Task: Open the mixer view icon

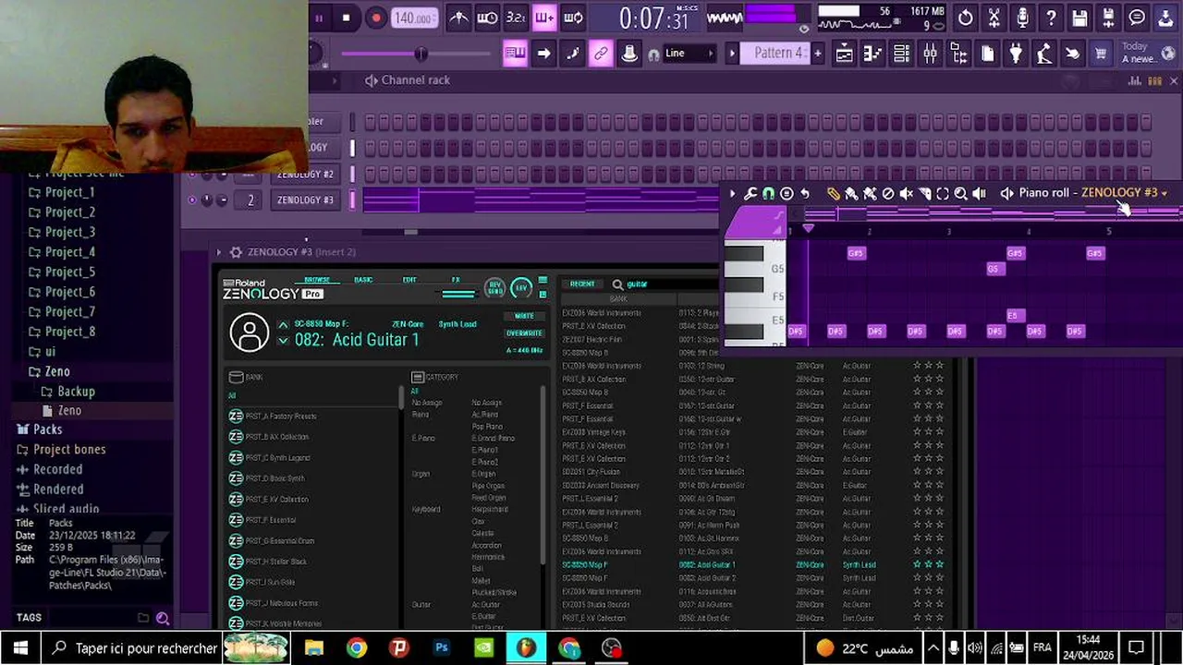Action: [x=930, y=54]
